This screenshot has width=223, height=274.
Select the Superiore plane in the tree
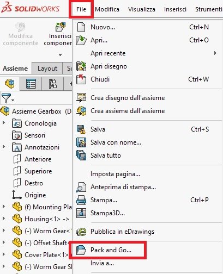click(x=38, y=171)
